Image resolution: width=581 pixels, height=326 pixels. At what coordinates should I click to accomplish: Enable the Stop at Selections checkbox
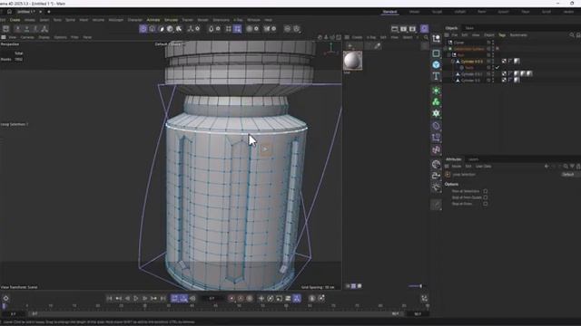[x=486, y=191]
